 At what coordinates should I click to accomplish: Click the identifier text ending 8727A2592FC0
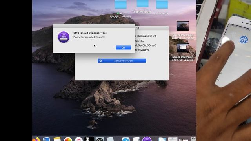(146, 36)
